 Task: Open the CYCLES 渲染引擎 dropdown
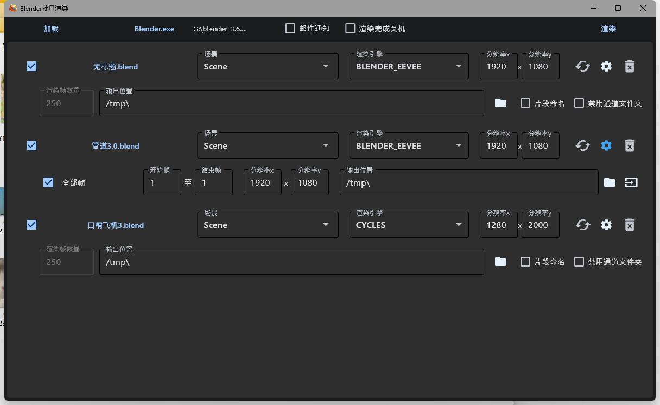point(409,225)
